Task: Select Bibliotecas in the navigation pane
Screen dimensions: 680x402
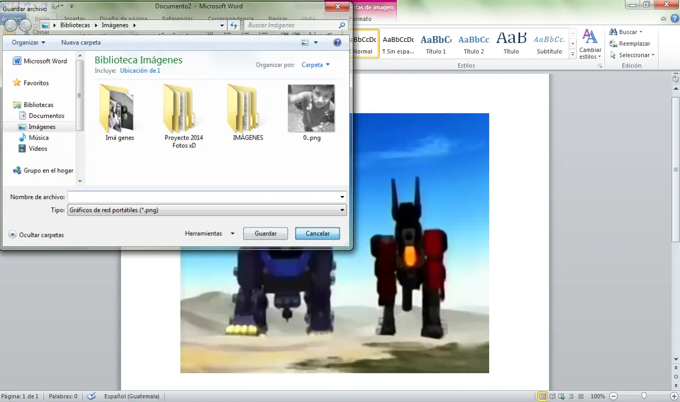Action: [x=34, y=105]
